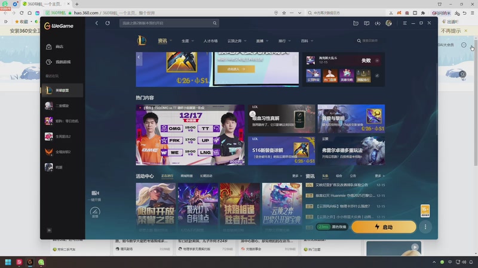Image resolution: width=478 pixels, height=268 pixels.
Task: Click 更多 next to 活动中心
Action: 296,176
